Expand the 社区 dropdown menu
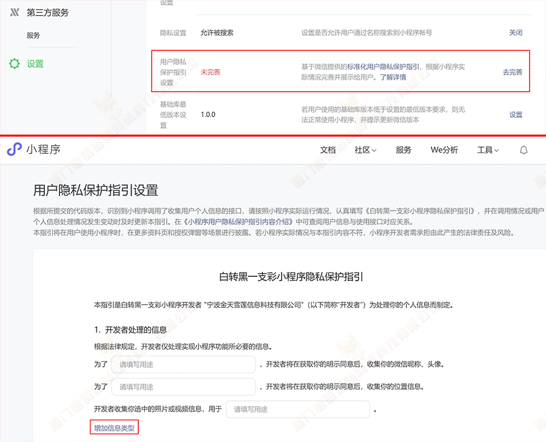 pyautogui.click(x=365, y=150)
